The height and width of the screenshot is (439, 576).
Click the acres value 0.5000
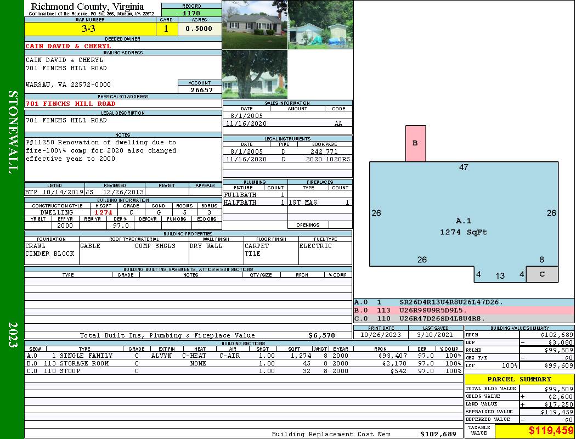199,29
